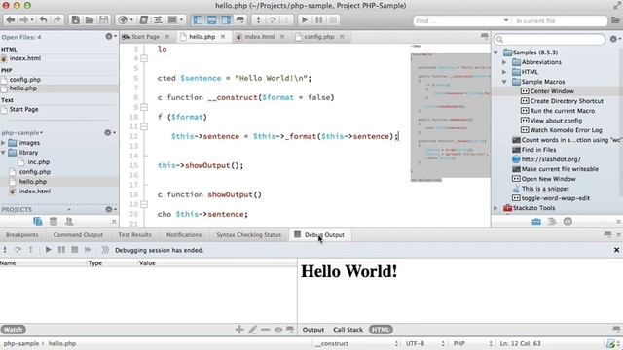623x350 pixels.
Task: Show the collaboration sidebar icon
Action: pos(69,221)
